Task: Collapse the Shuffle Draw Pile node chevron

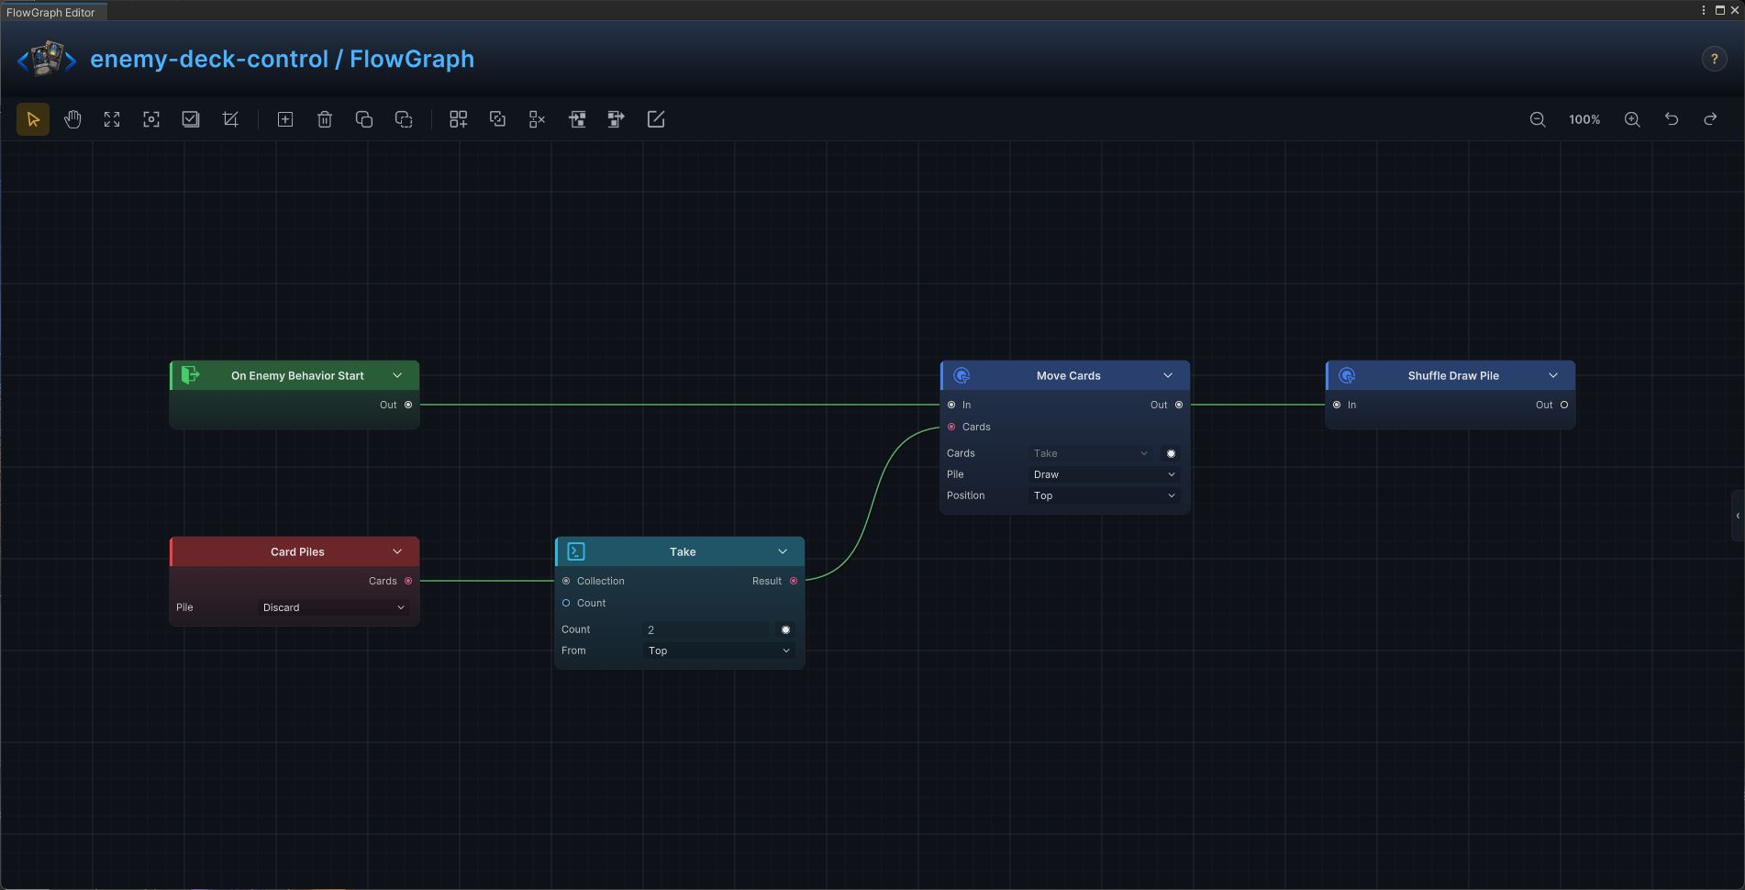Action: 1553,375
